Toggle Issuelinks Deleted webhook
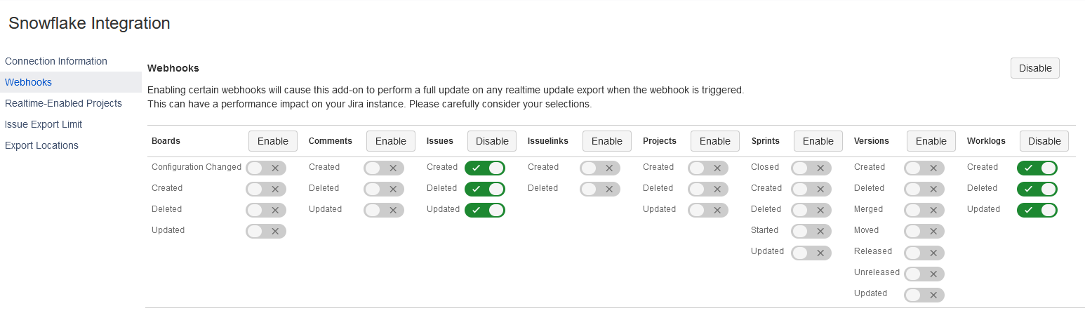The width and height of the screenshot is (1085, 313). pos(600,189)
